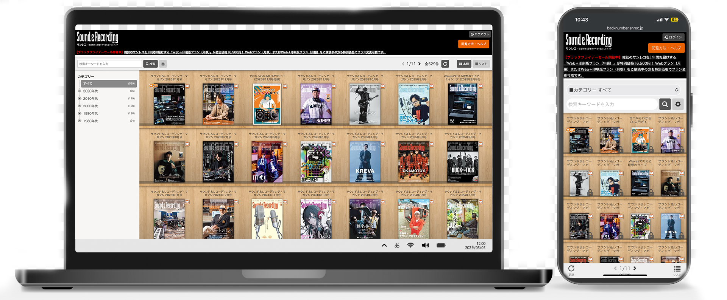Screen dimensions: 727x300
Task: Open the カテゴリー すべて dropdown on the phone
Action: (624, 90)
